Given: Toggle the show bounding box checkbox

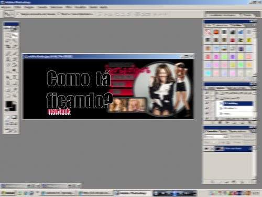Looking at the screenshot, I should tap(59, 14).
